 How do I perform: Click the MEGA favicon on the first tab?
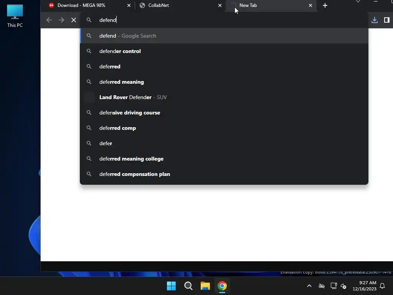(51, 5)
